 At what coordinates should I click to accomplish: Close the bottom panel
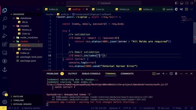191,74
